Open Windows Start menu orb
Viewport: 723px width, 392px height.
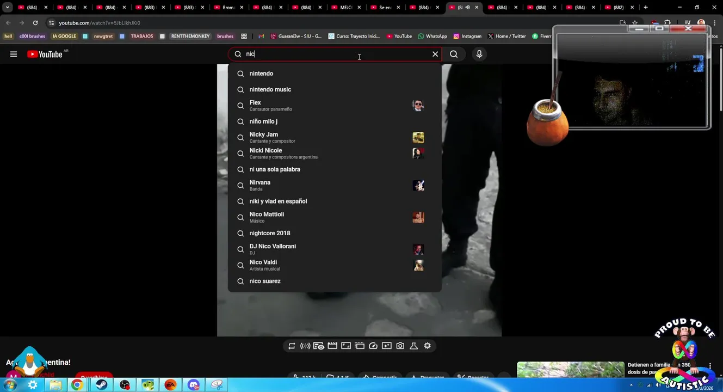(x=10, y=385)
